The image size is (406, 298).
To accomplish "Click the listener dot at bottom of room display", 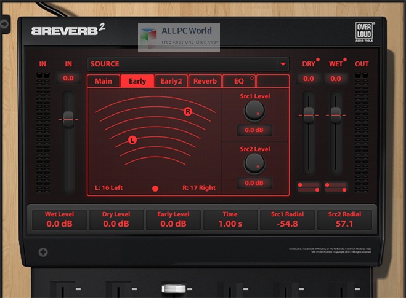I will 155,189.
